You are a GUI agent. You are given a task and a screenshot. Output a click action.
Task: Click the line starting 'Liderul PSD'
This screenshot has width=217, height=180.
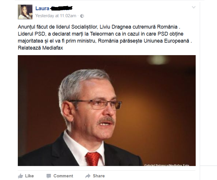click(x=100, y=34)
